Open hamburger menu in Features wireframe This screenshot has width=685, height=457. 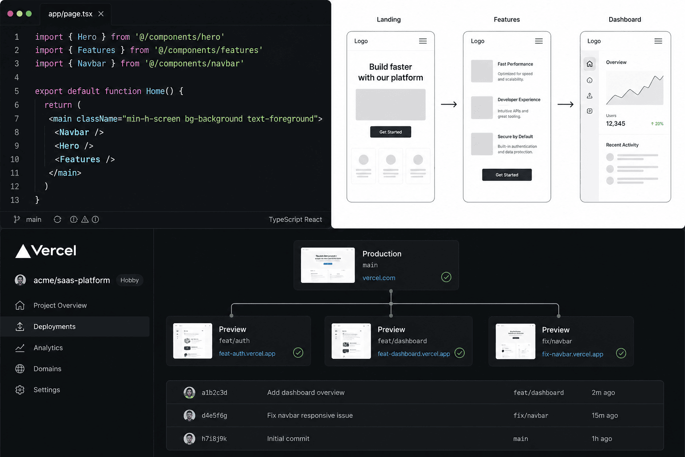tap(539, 41)
